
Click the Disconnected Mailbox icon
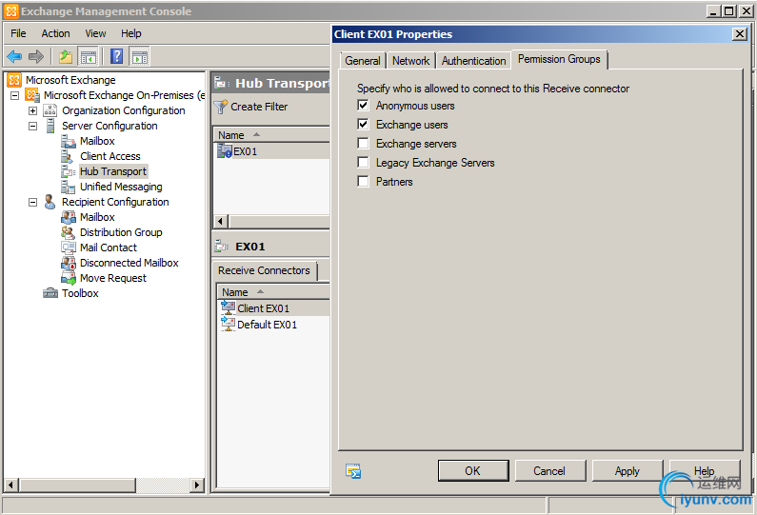(68, 263)
